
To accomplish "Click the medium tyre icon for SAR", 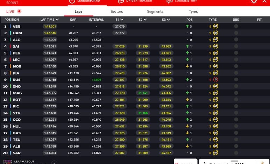I will pyautogui.click(x=216, y=153).
